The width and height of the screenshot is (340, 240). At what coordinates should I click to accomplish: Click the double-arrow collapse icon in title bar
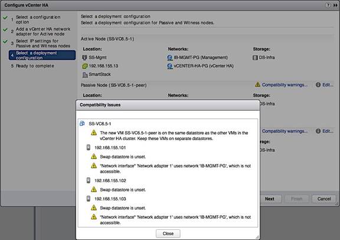(x=335, y=5)
